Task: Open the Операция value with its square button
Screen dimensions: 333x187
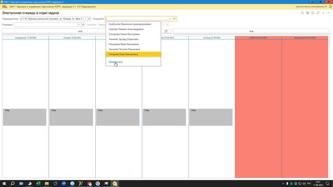Action: click(x=83, y=24)
